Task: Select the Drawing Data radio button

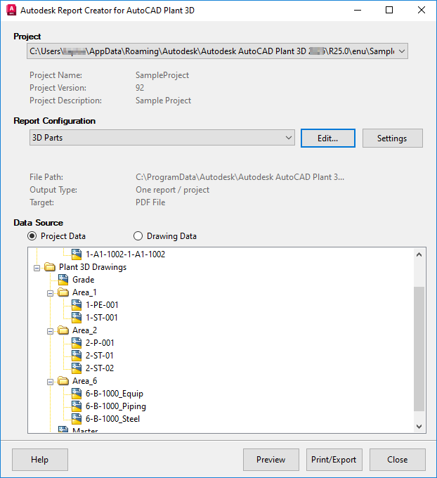Action: coord(138,236)
